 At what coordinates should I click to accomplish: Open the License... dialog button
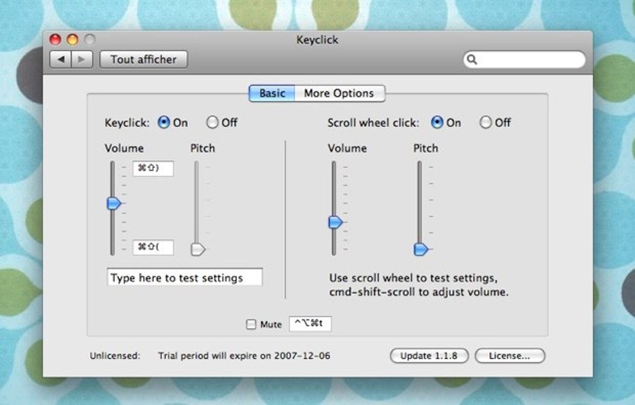pyautogui.click(x=510, y=356)
